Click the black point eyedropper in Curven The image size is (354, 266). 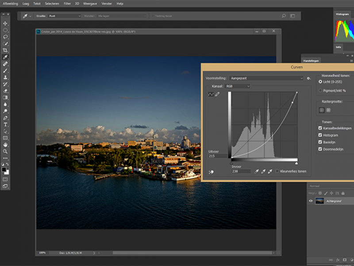(x=256, y=171)
